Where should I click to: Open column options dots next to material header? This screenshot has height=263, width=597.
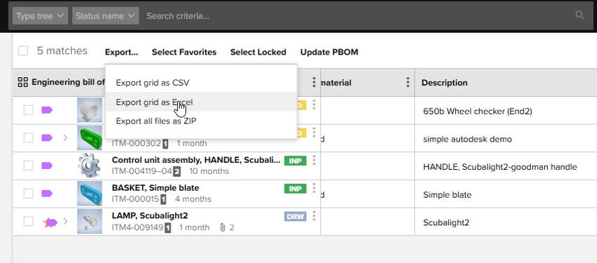click(x=408, y=82)
